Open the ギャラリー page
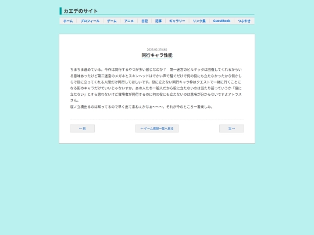The image size is (314, 235). (177, 21)
